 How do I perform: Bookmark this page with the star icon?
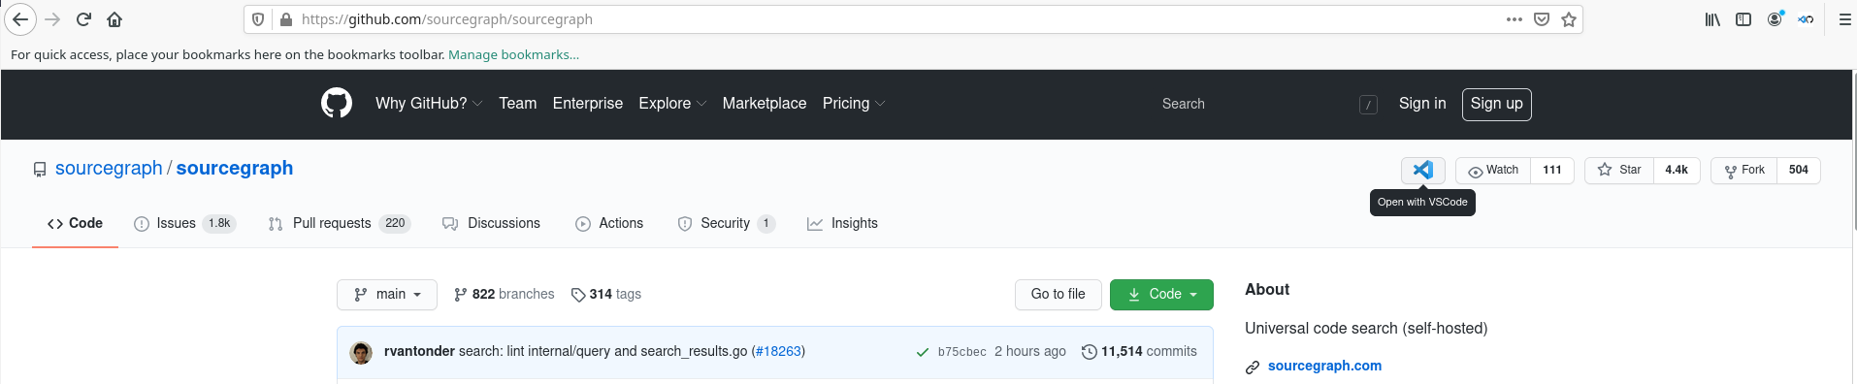click(1569, 19)
